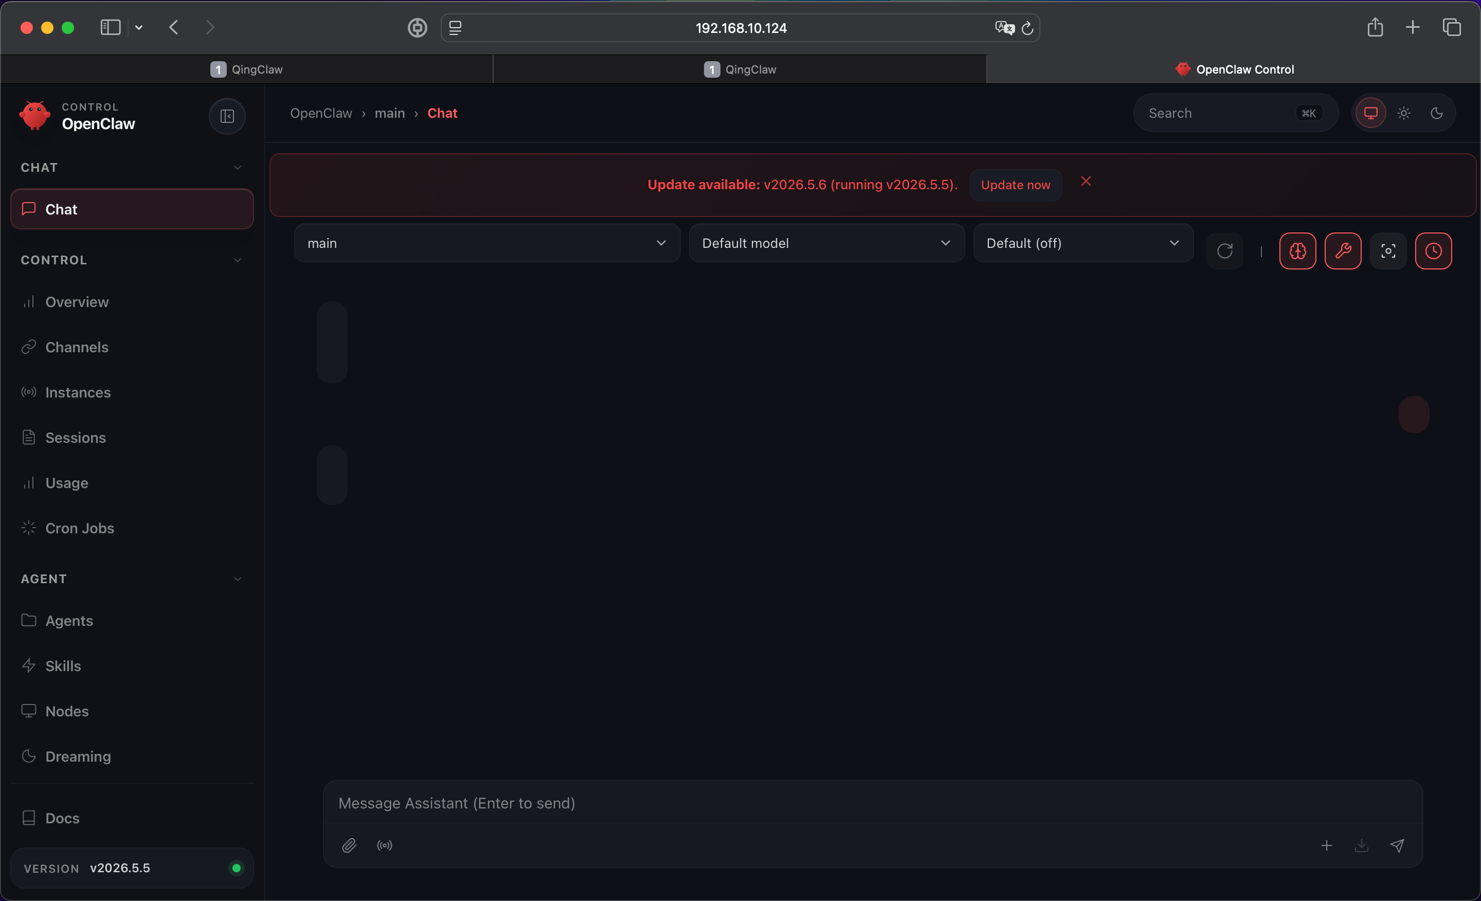Open a new Safari tab
The width and height of the screenshot is (1481, 901).
click(x=1413, y=28)
